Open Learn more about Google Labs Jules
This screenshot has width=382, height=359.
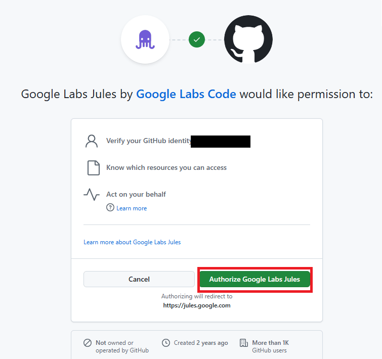click(132, 242)
